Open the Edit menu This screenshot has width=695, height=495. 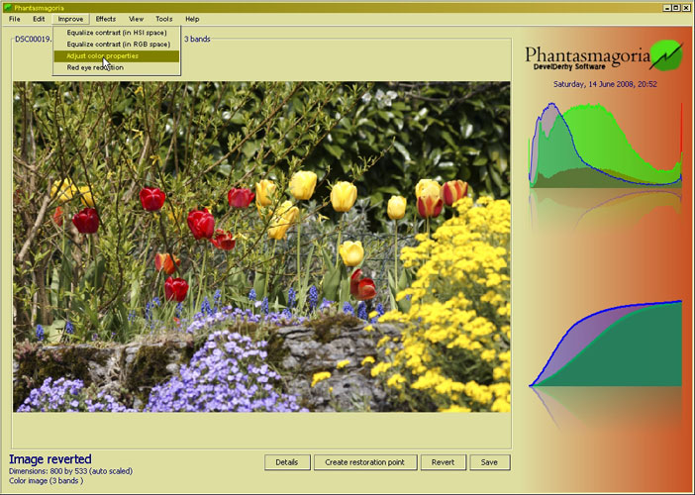pyautogui.click(x=39, y=19)
